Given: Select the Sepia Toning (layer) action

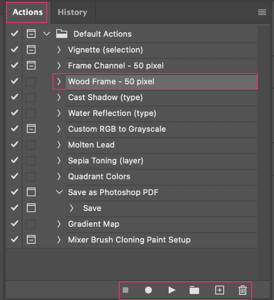Looking at the screenshot, I should [x=162, y=161].
